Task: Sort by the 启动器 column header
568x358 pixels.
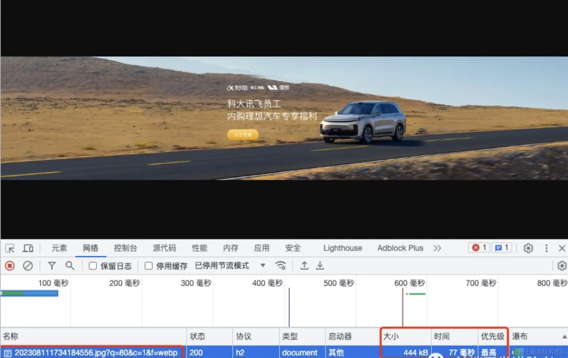Action: [353, 336]
